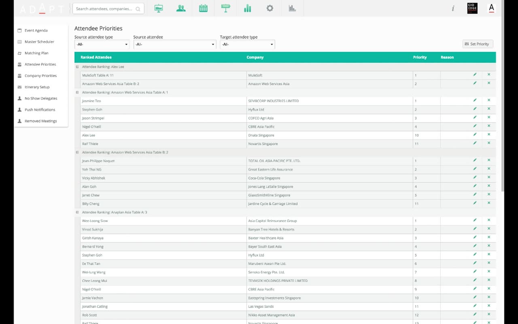Edit priority for MuleSoft Table A: 11
The height and width of the screenshot is (324, 518).
pyautogui.click(x=475, y=75)
